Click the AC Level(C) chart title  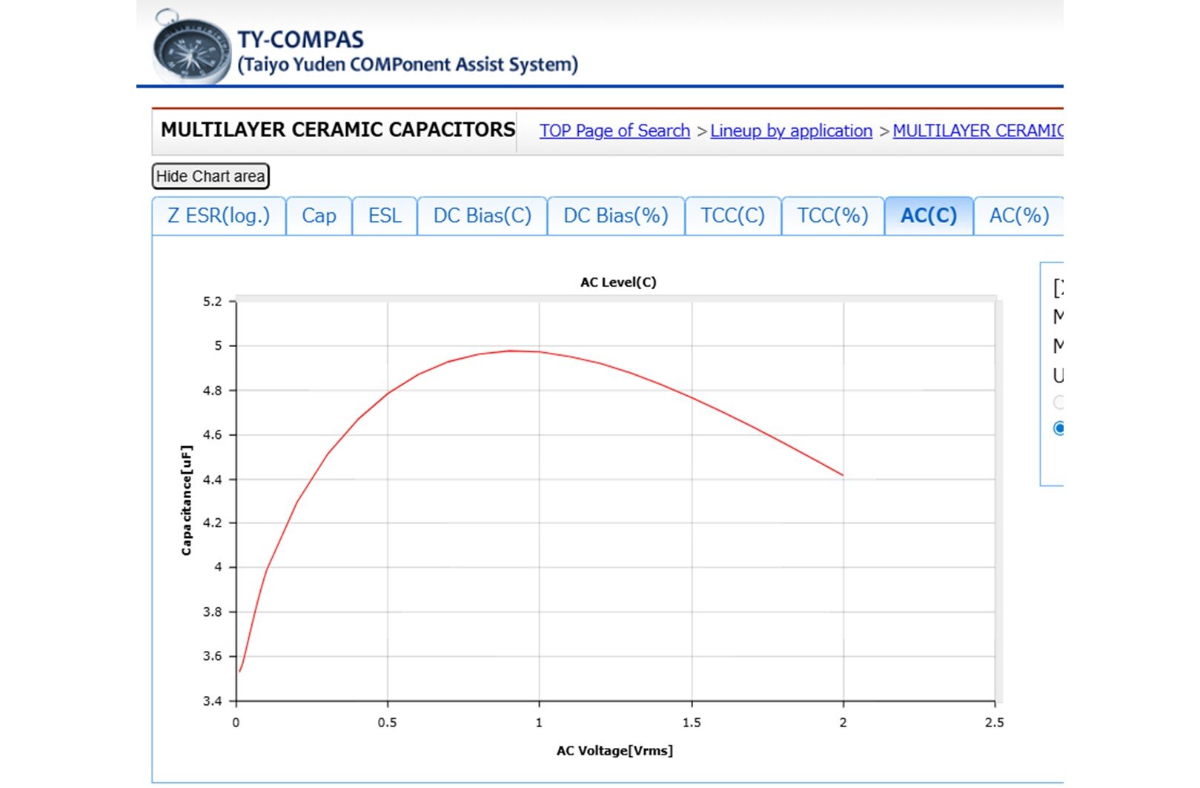pyautogui.click(x=618, y=282)
